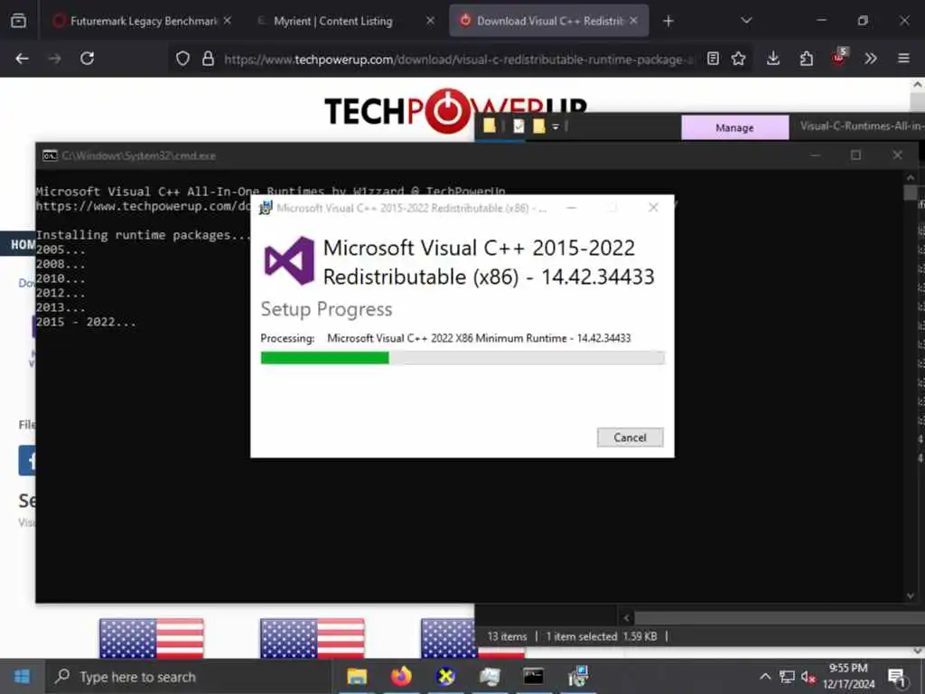Open the Firefox View icon
The width and height of the screenshot is (925, 694).
(18, 22)
